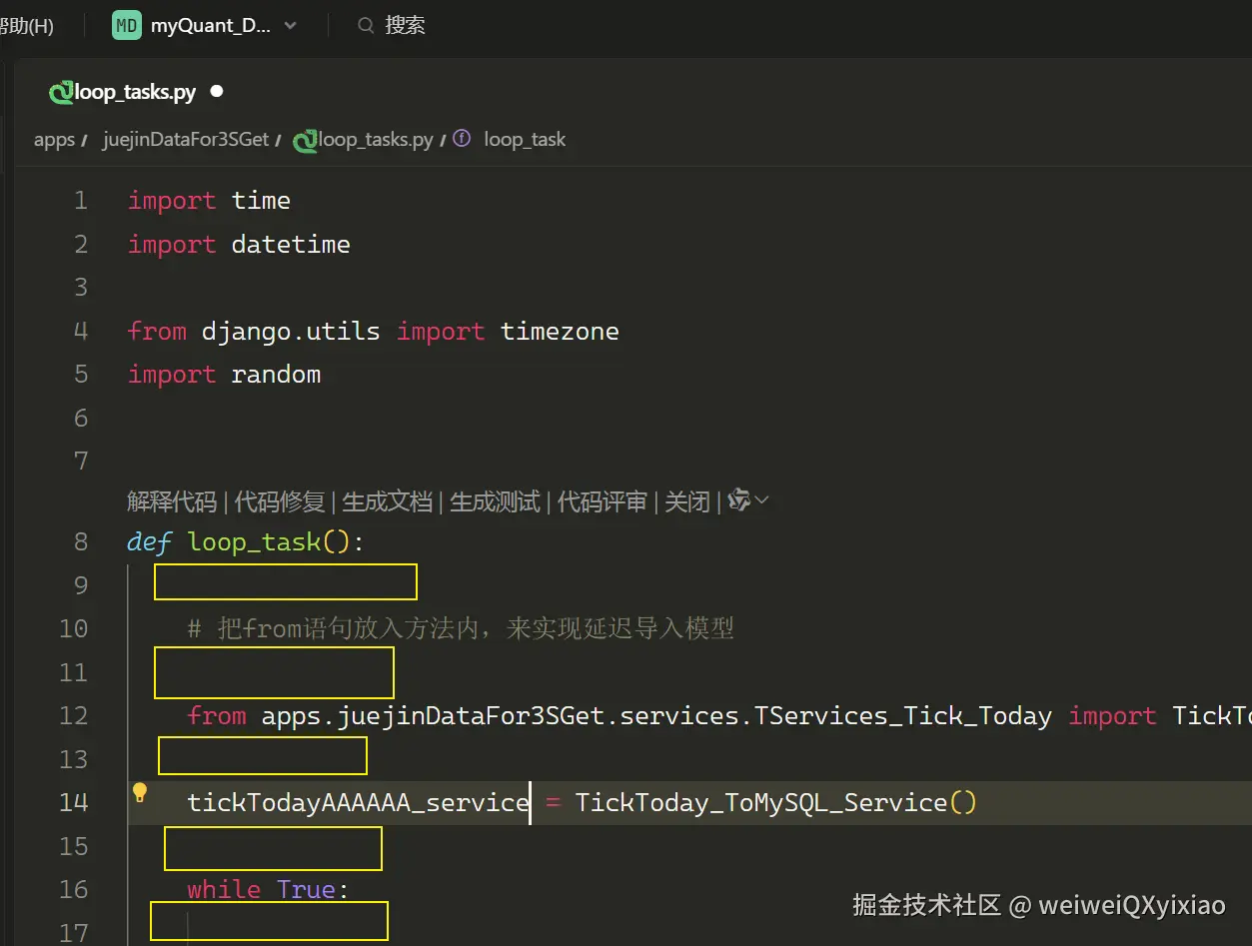
Task: Click the function icon before loop_task in the breadcrumb
Action: tap(461, 139)
